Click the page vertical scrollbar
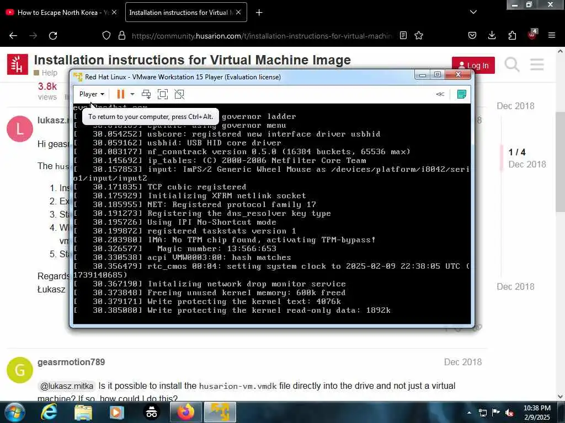This screenshot has height=423, width=565. (560, 162)
